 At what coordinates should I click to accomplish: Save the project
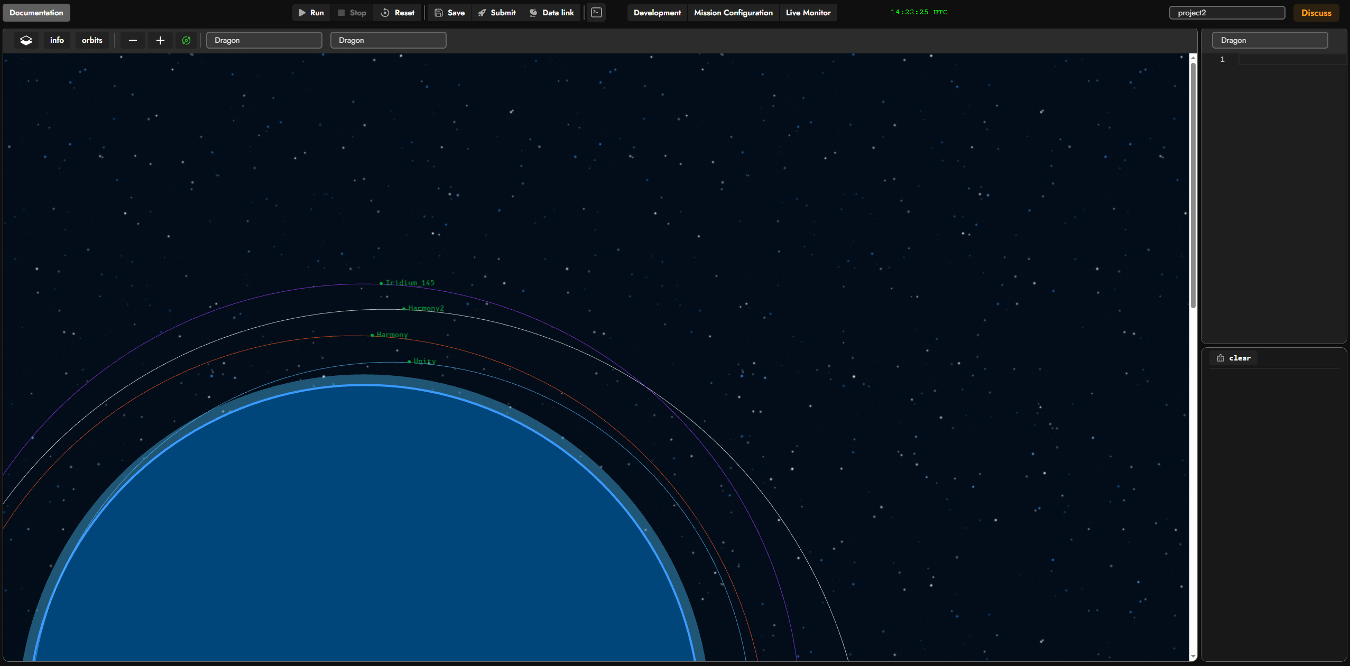coord(450,13)
